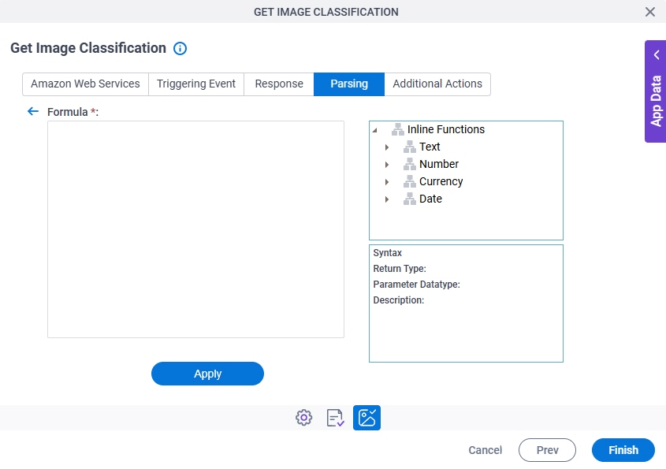Image resolution: width=666 pixels, height=469 pixels.
Task: Expand the Date functions node
Action: coord(386,199)
